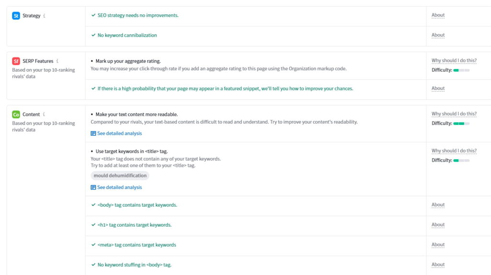This screenshot has width=491, height=275.
Task: Open About for meta tag contains target keywords
Action: pyautogui.click(x=438, y=245)
